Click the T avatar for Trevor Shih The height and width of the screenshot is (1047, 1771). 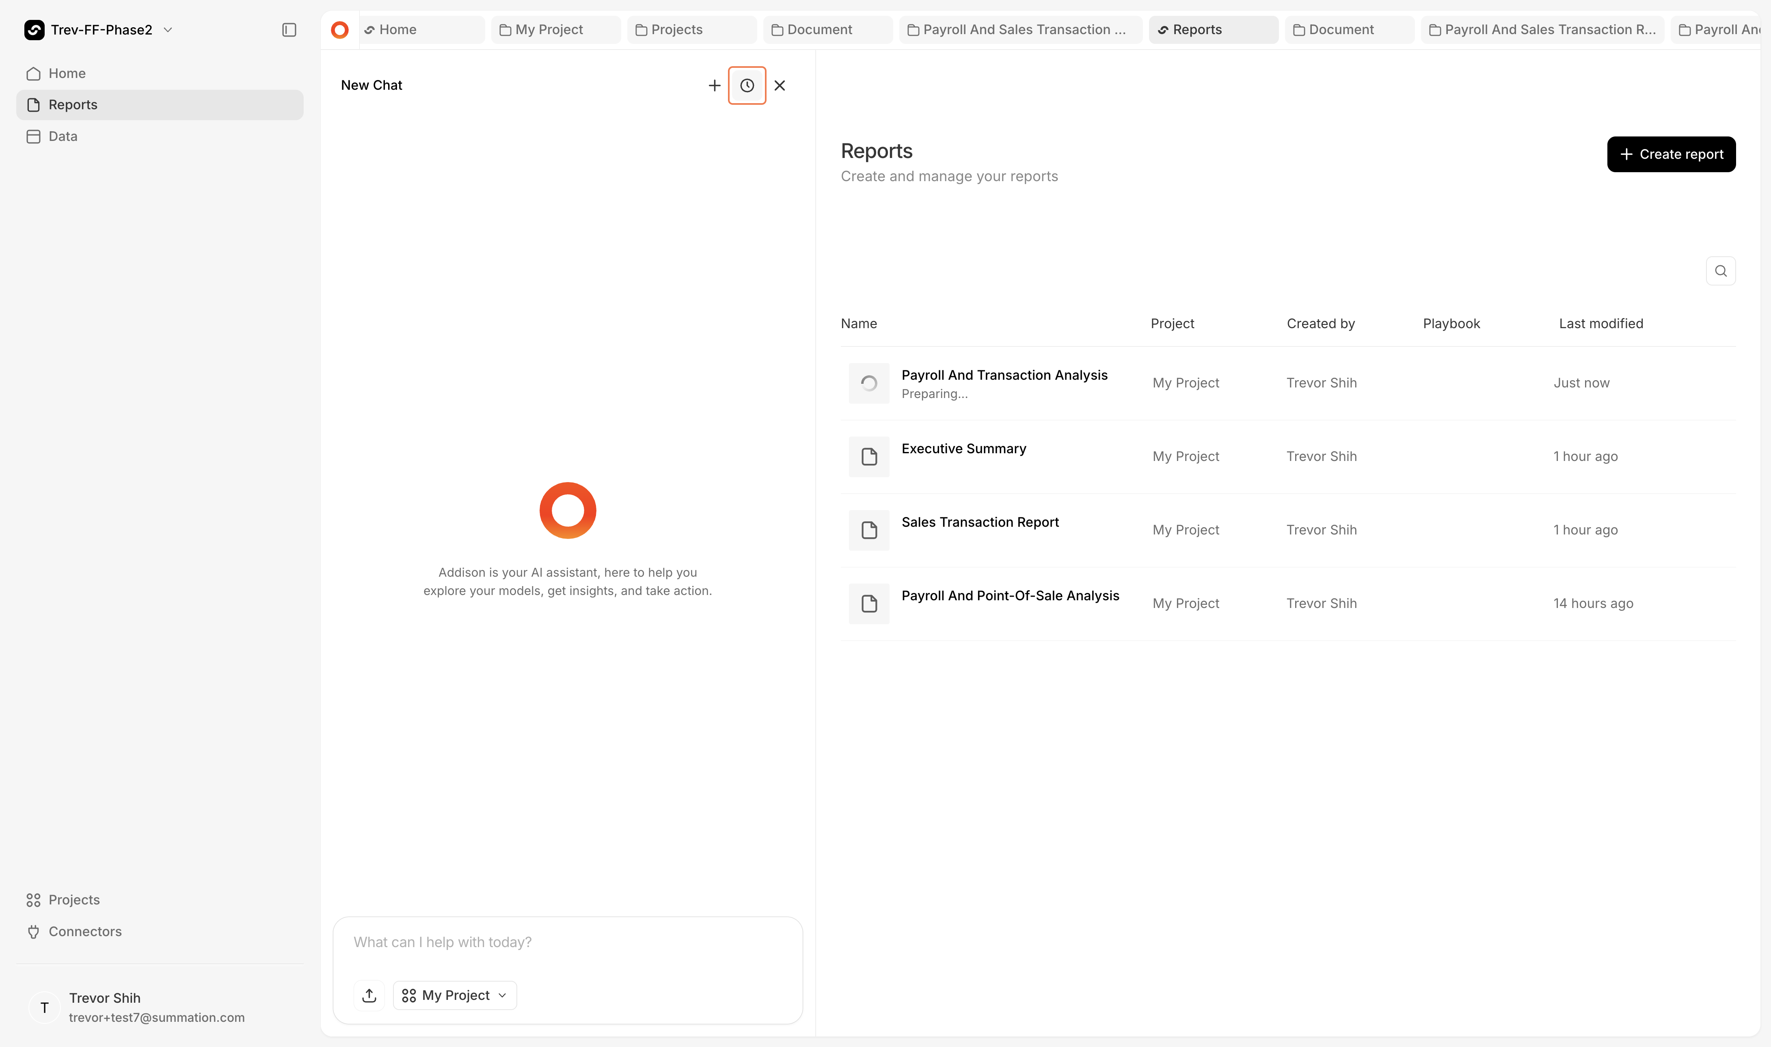coord(44,1008)
